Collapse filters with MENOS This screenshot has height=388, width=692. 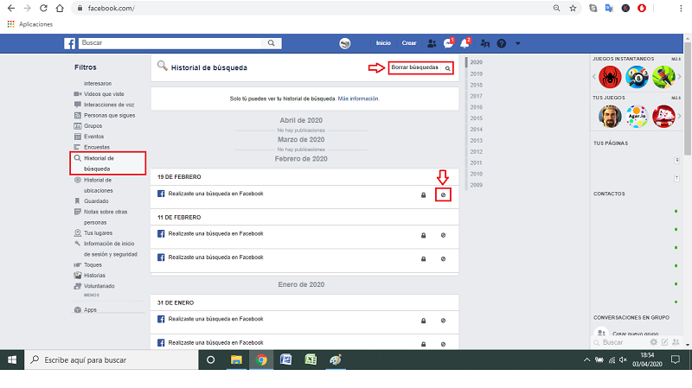[92, 295]
